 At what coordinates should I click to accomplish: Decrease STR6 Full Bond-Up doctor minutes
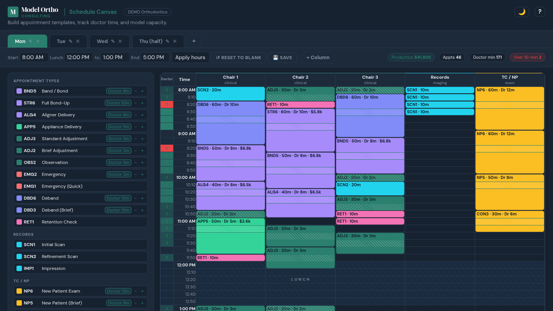(x=136, y=103)
